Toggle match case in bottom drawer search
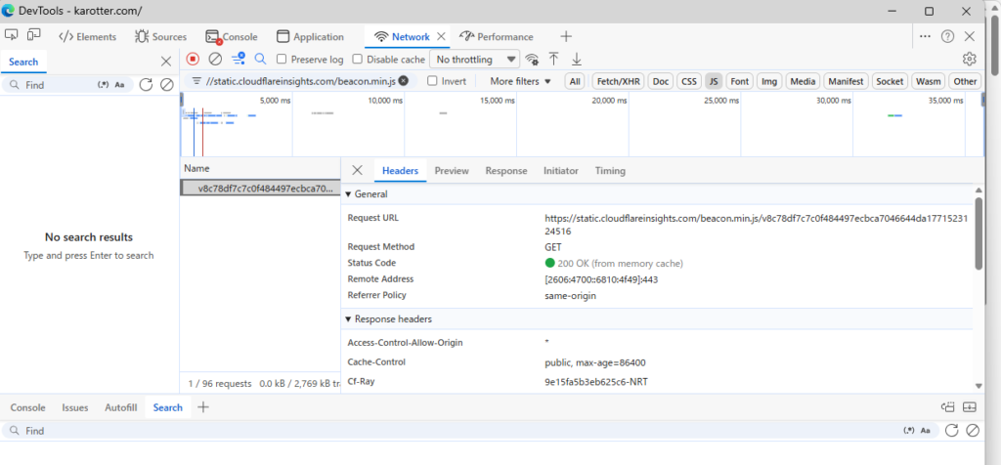Viewport: 1001px width, 465px height. 925,431
